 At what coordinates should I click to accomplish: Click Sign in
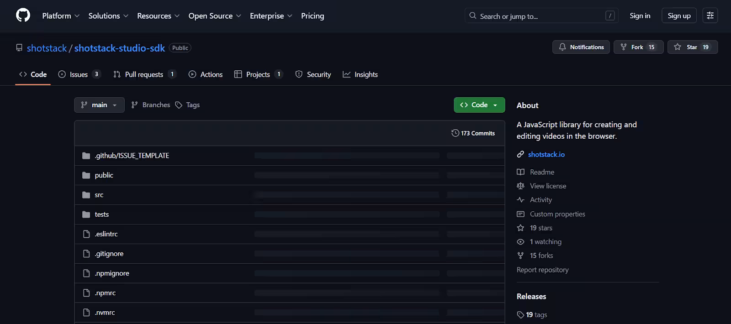click(640, 16)
